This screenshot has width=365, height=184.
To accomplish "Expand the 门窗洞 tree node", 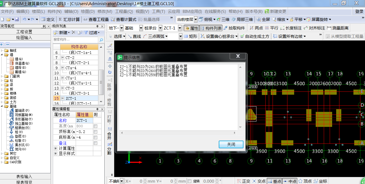I will [2, 76].
